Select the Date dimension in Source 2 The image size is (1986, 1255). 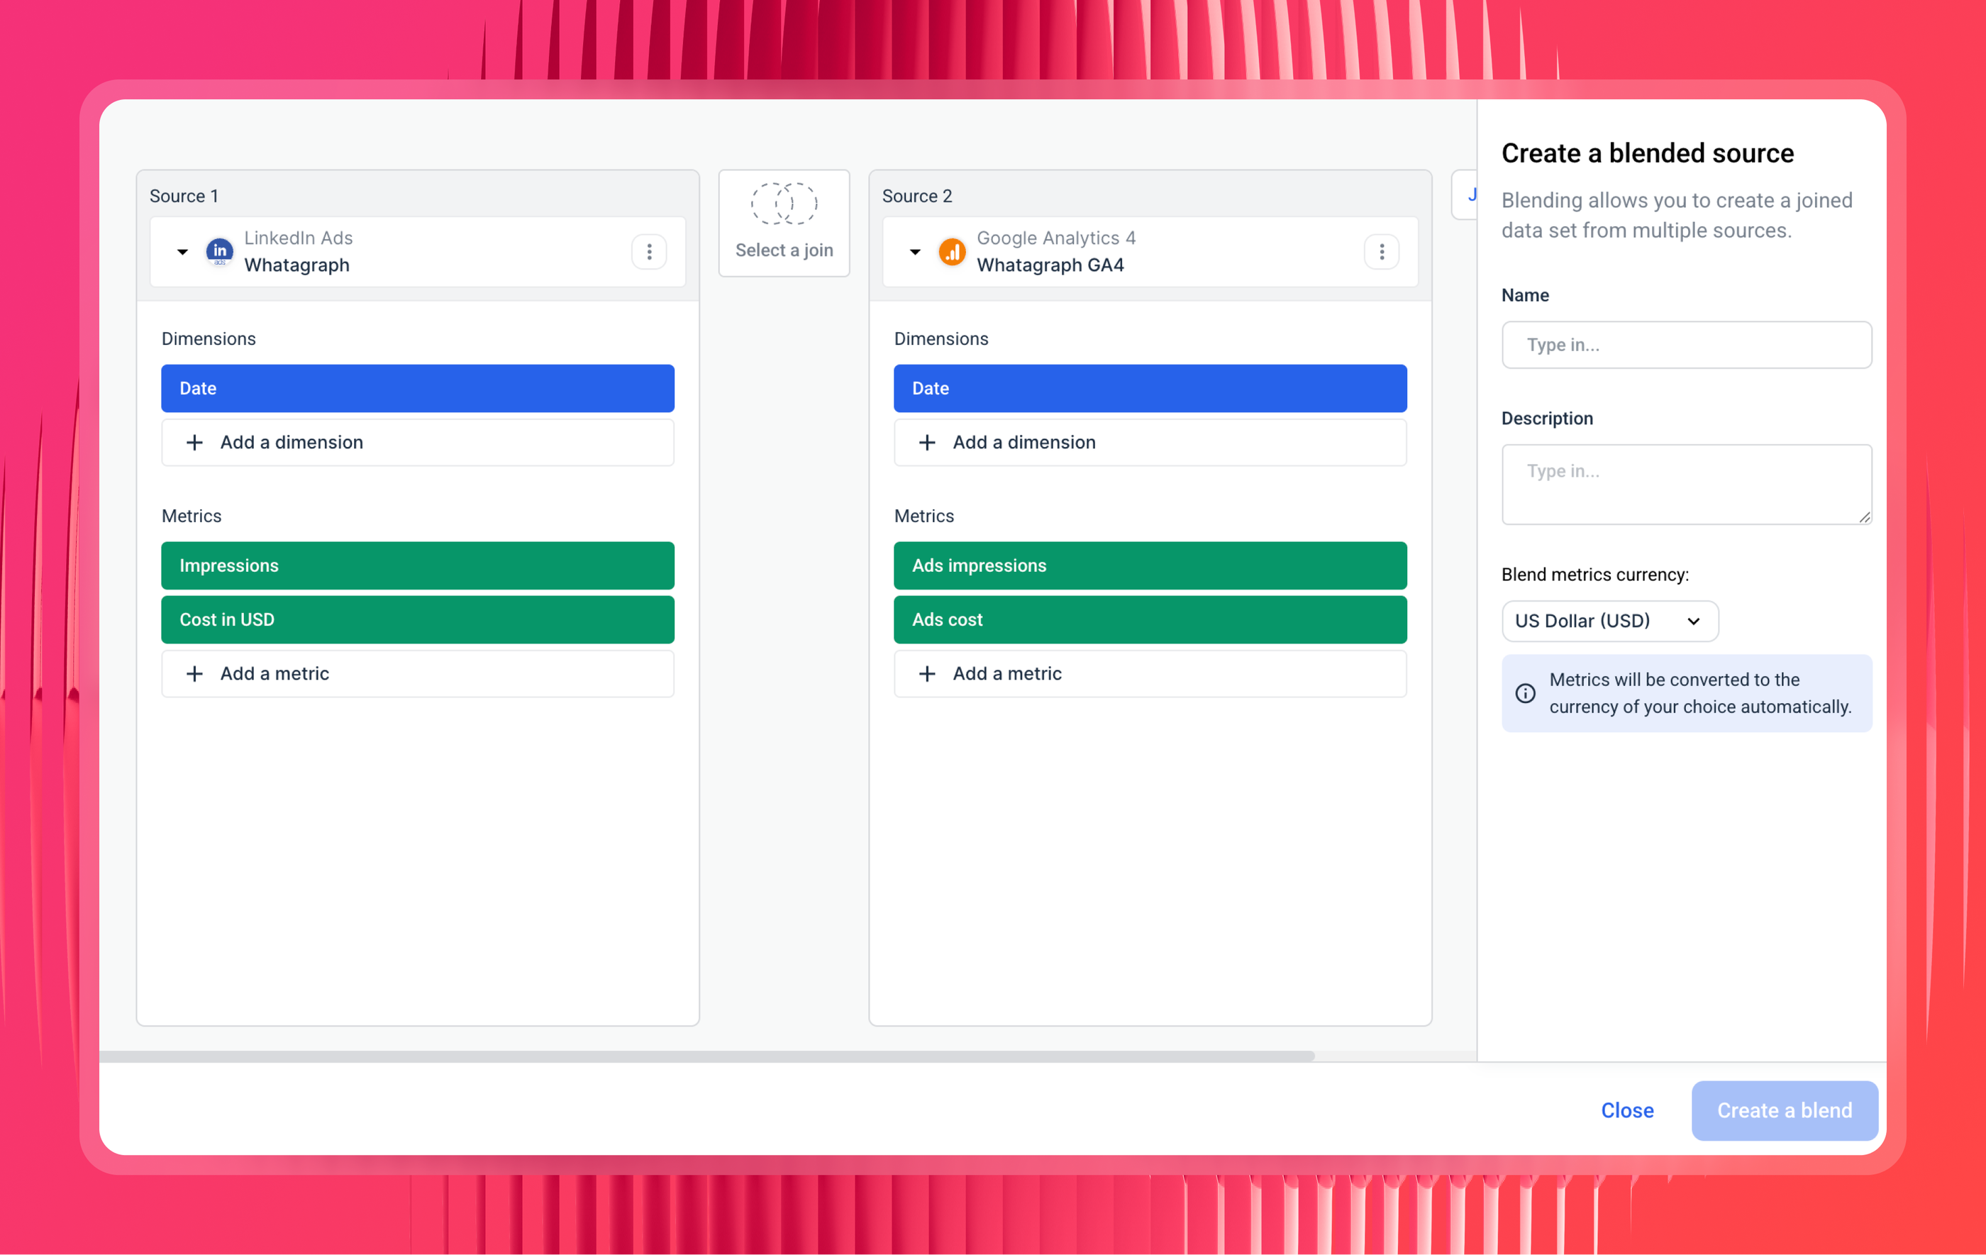pyautogui.click(x=1150, y=389)
